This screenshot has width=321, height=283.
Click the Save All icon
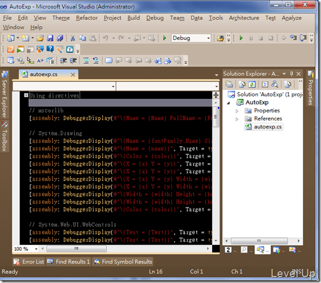(60, 38)
